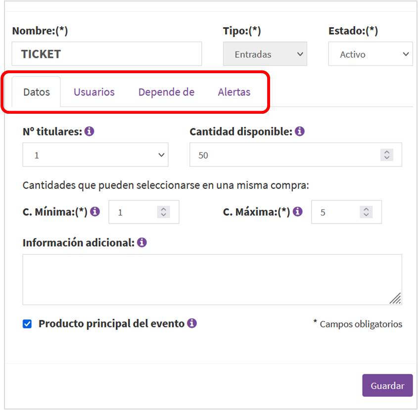Click the Nombre field containing TICKET
Screen dimensions: 418x410
(106, 54)
